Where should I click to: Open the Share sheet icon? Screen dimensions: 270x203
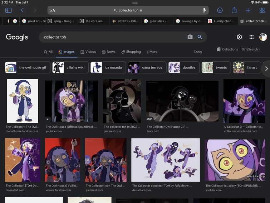234,10
